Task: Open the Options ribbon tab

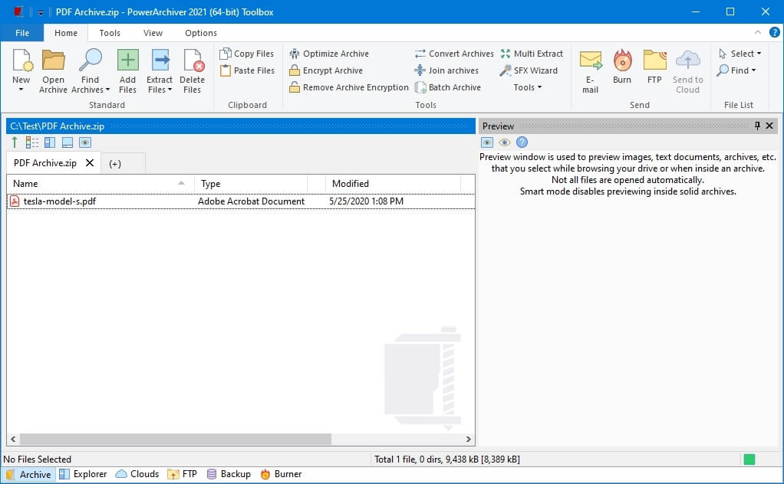Action: (200, 33)
